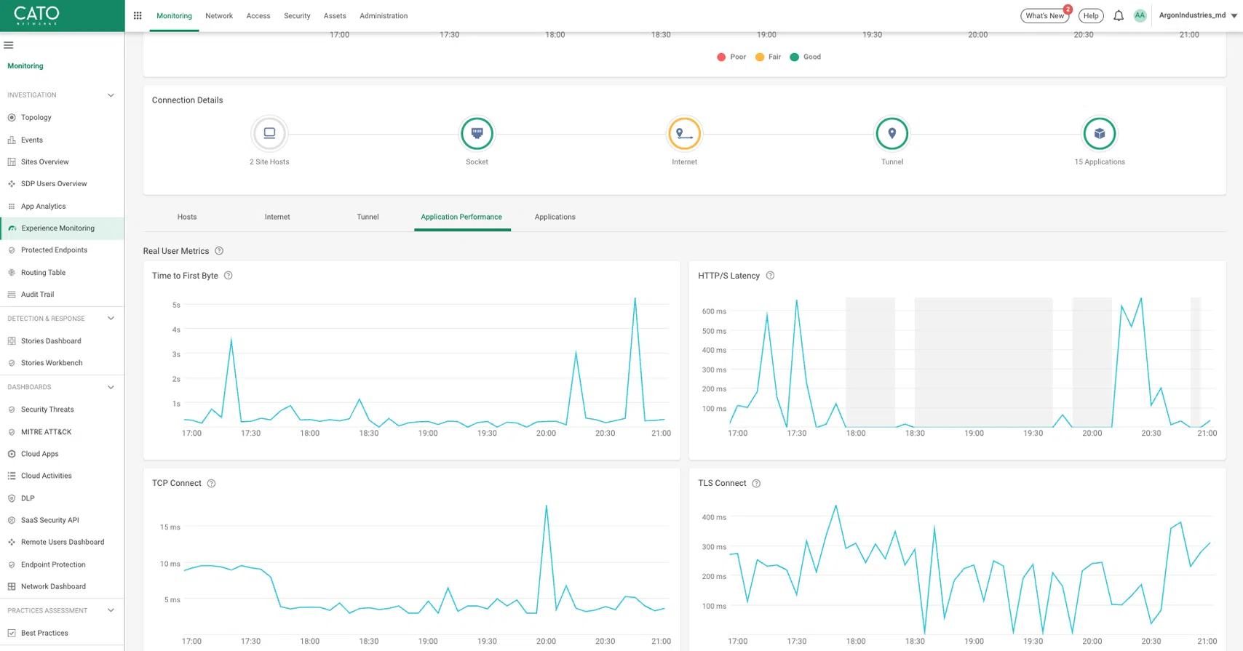Viewport: 1243px width, 651px height.
Task: Toggle the Poor legend series
Action: point(731,57)
